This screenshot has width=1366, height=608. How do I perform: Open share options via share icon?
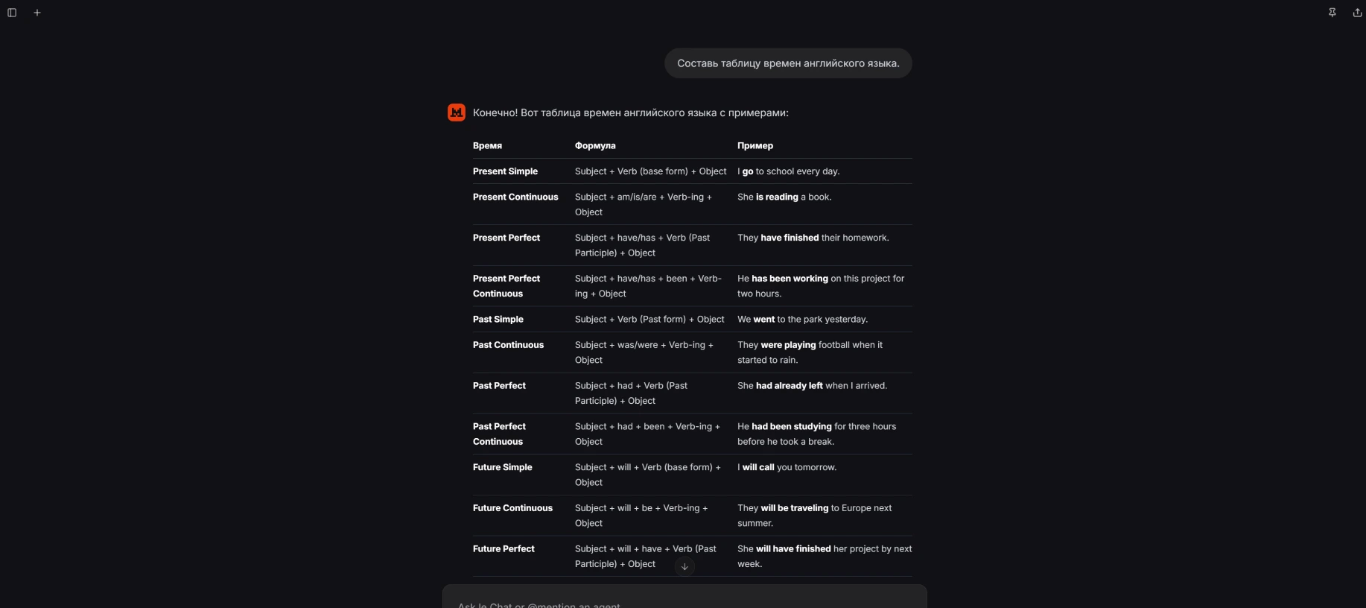tap(1357, 13)
